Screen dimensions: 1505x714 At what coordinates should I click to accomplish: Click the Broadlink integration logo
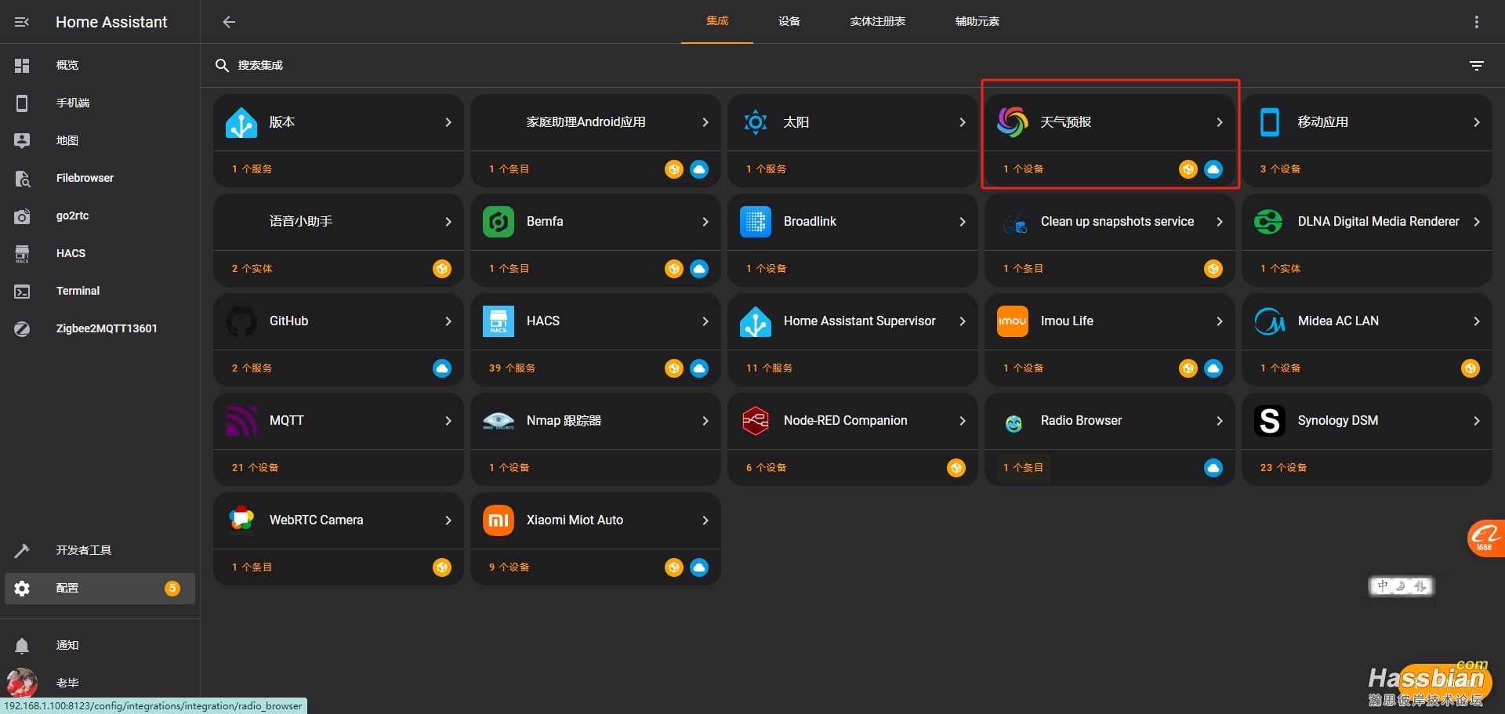(756, 222)
